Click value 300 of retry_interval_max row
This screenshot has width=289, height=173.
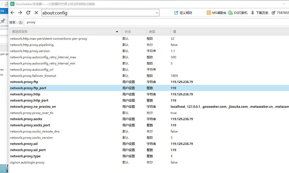[x=174, y=57]
